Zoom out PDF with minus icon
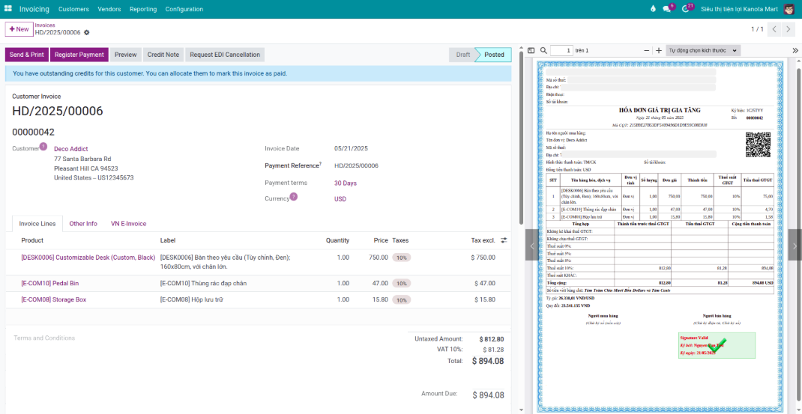The height and width of the screenshot is (414, 802). [647, 51]
